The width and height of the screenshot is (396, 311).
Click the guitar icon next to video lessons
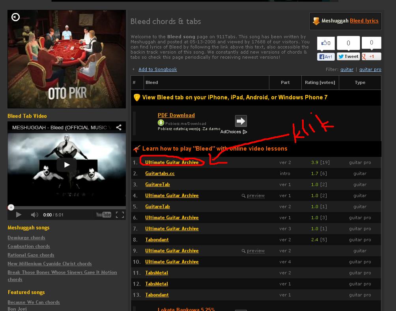coord(136,149)
